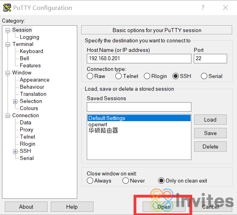237x215 pixels.
Task: Select Raw connection type
Action: (90, 76)
